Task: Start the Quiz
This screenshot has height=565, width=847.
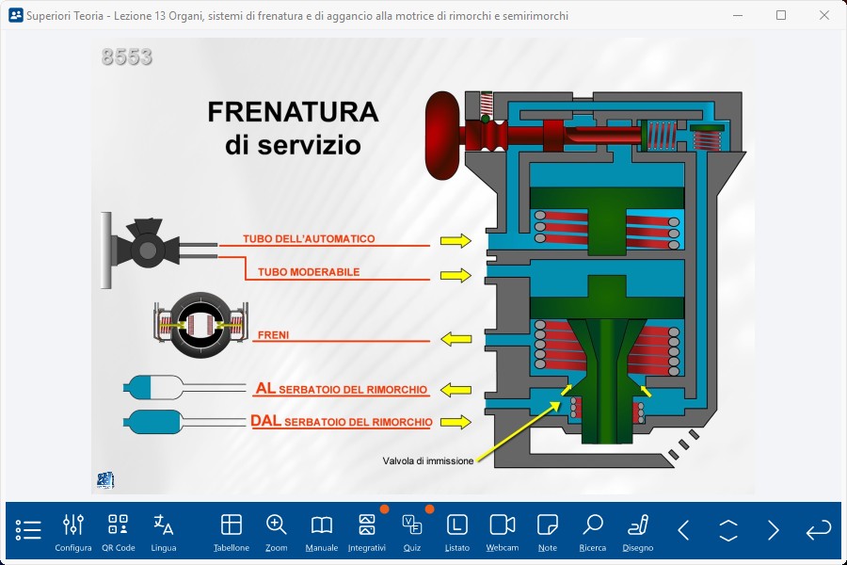Action: coord(412,531)
